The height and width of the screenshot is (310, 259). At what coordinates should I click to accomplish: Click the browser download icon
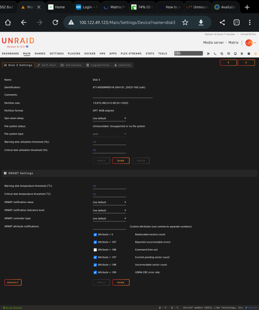point(201,23)
